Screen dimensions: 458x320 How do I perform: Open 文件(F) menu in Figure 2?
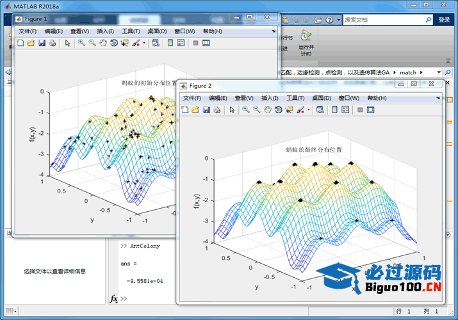point(192,98)
